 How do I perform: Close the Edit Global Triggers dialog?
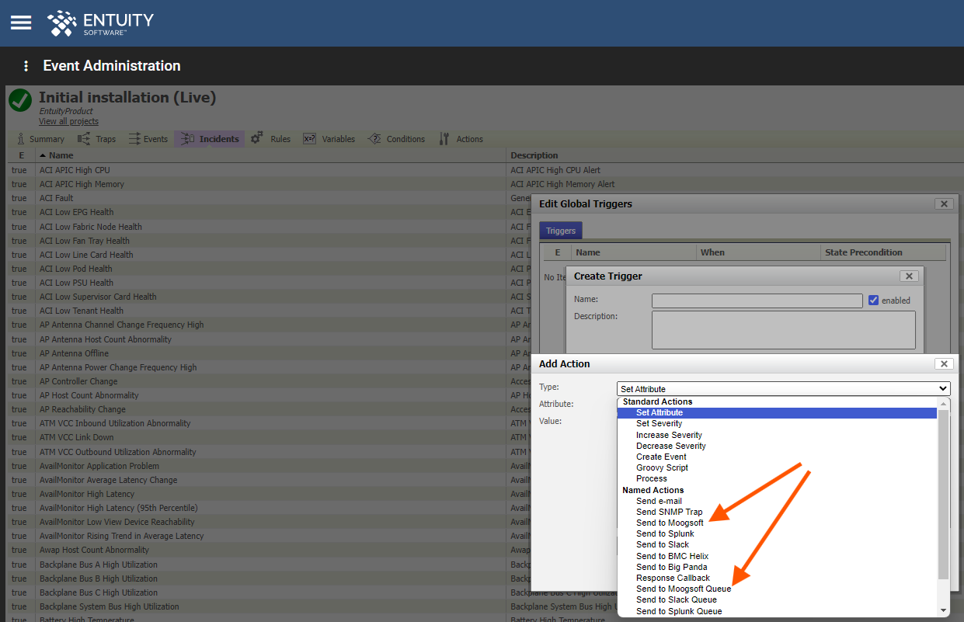click(944, 203)
